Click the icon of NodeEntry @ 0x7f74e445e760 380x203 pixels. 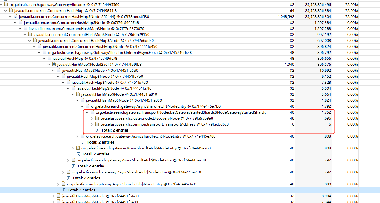pos(78,148)
